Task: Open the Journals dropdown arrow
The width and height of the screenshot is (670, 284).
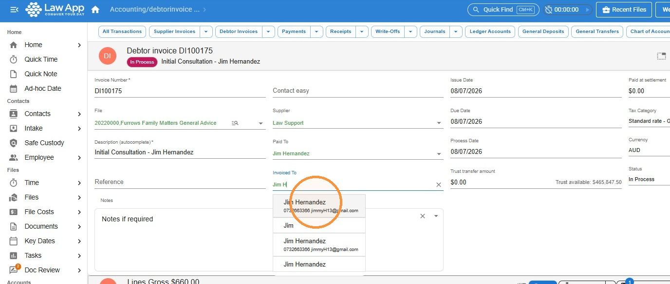Action: (x=456, y=32)
